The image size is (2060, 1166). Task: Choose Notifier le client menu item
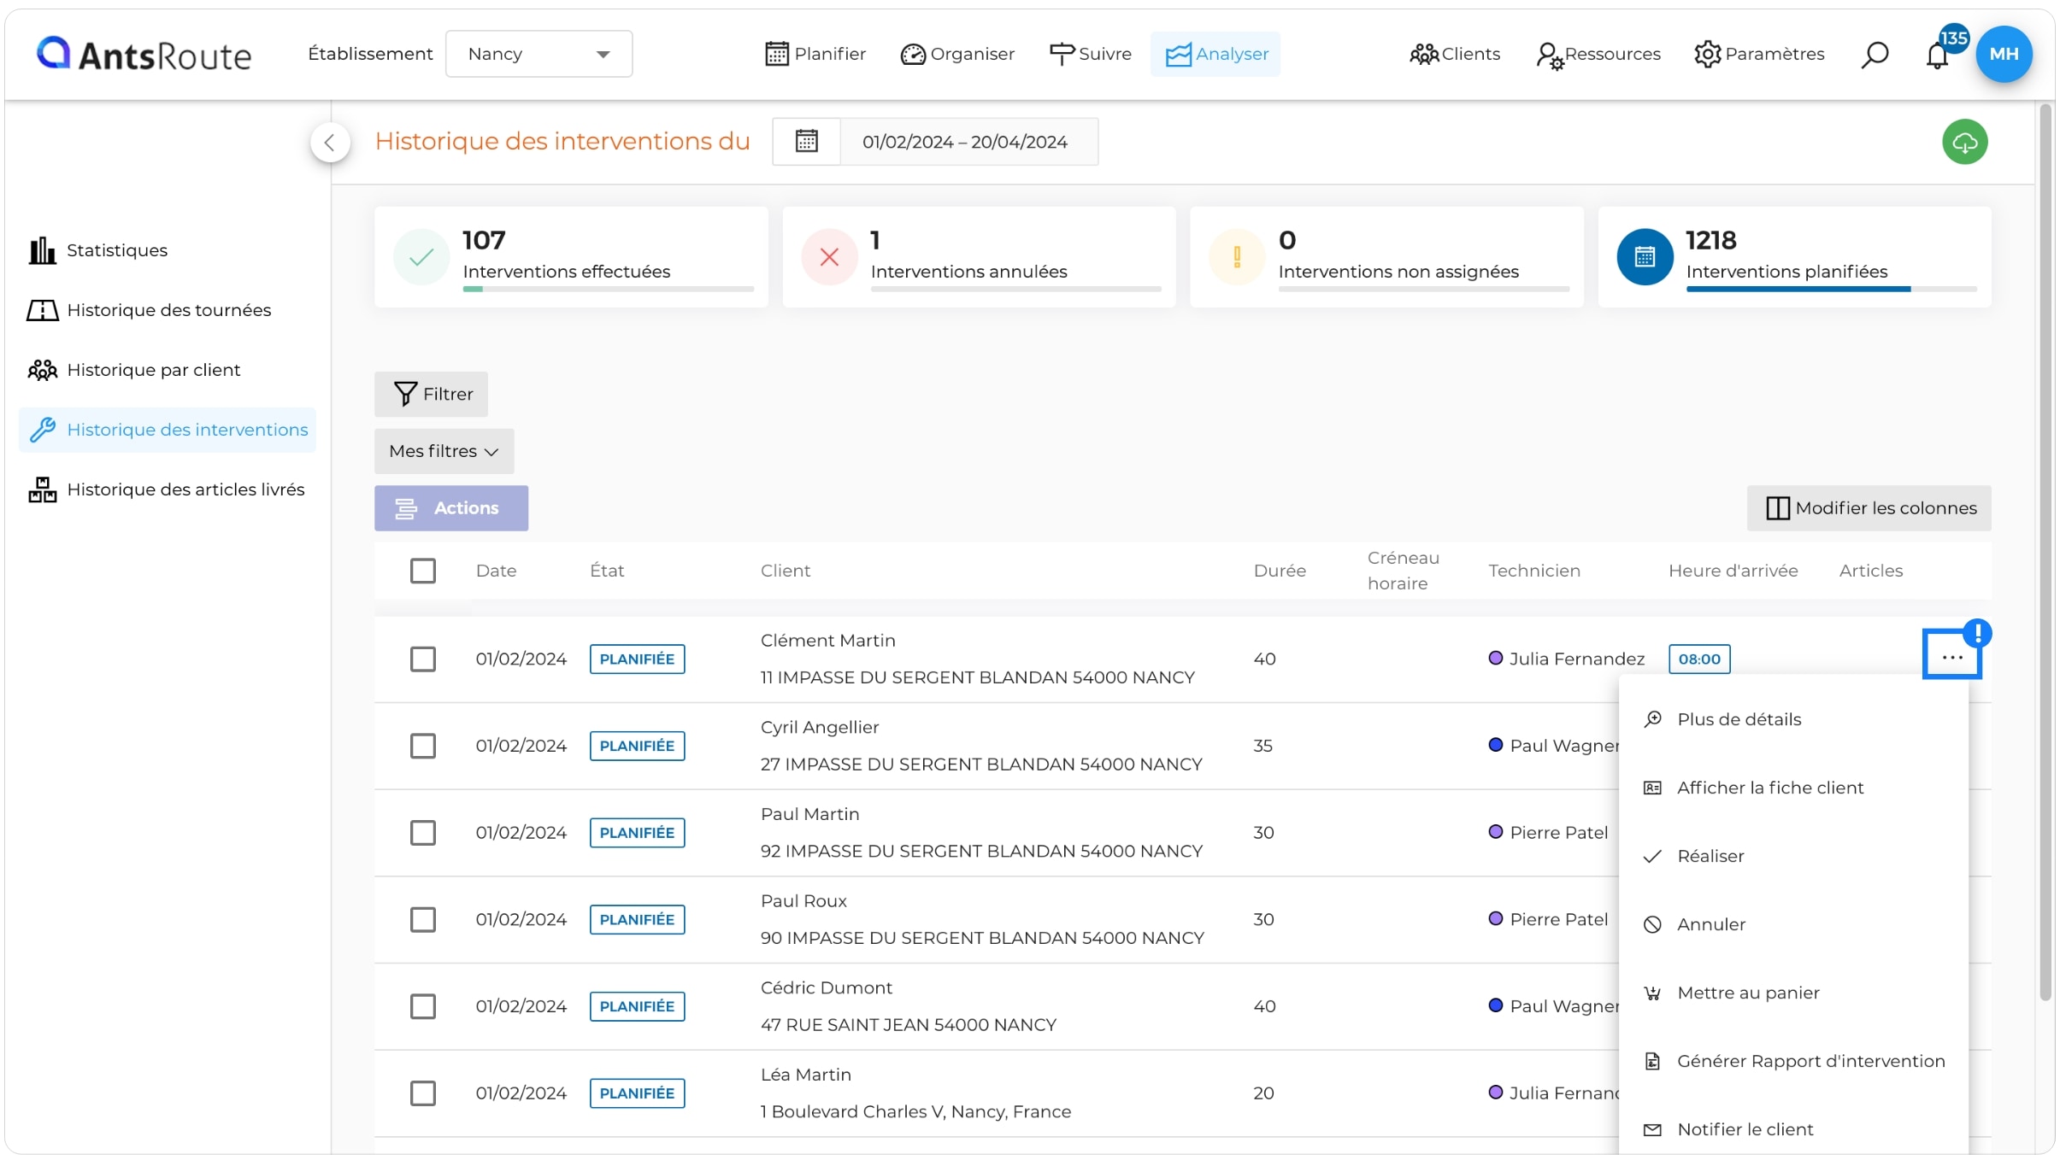click(x=1793, y=1129)
